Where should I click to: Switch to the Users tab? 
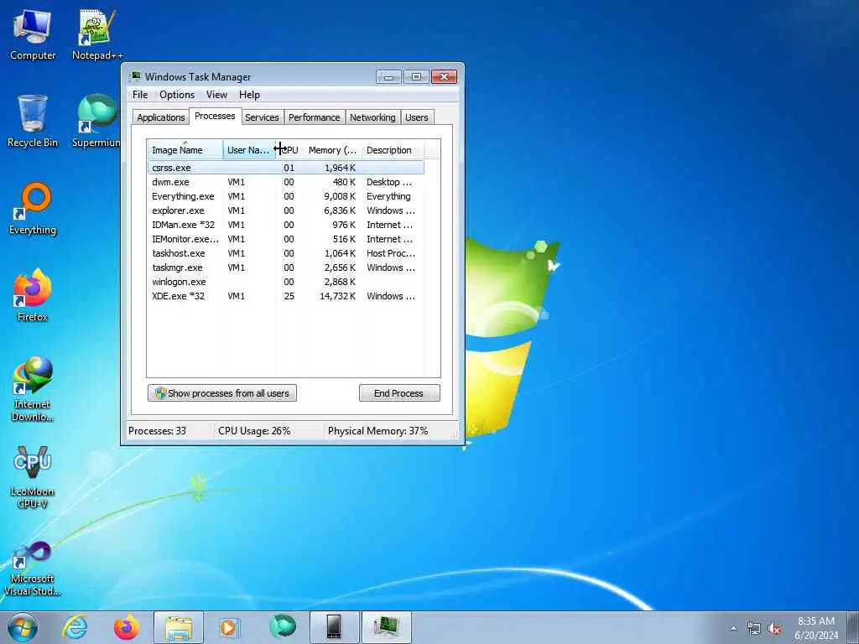[416, 117]
